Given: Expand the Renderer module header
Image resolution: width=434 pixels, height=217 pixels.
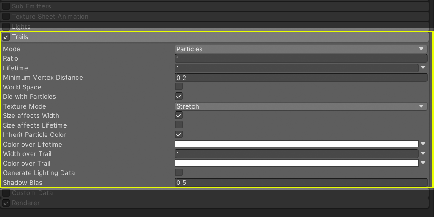Looking at the screenshot, I should pos(25,203).
